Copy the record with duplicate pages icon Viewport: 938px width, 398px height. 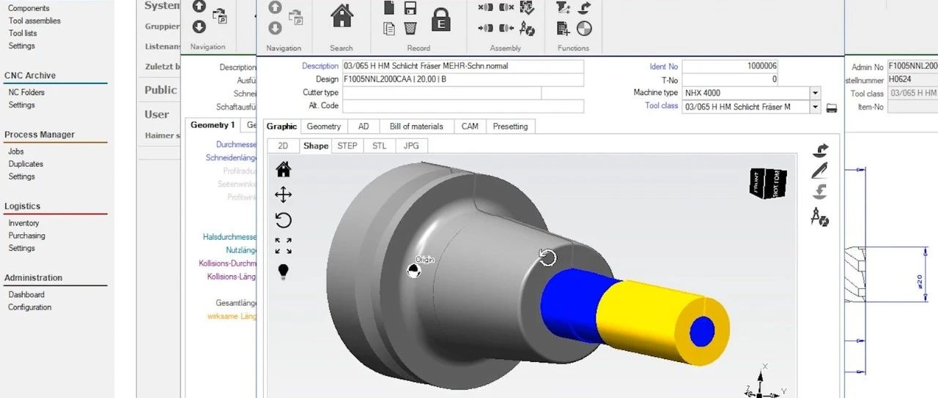389,29
